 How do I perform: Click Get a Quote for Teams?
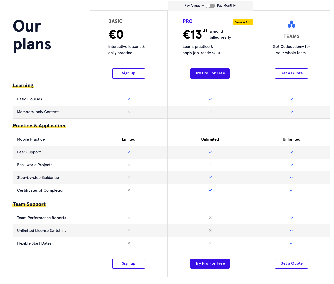pos(291,73)
